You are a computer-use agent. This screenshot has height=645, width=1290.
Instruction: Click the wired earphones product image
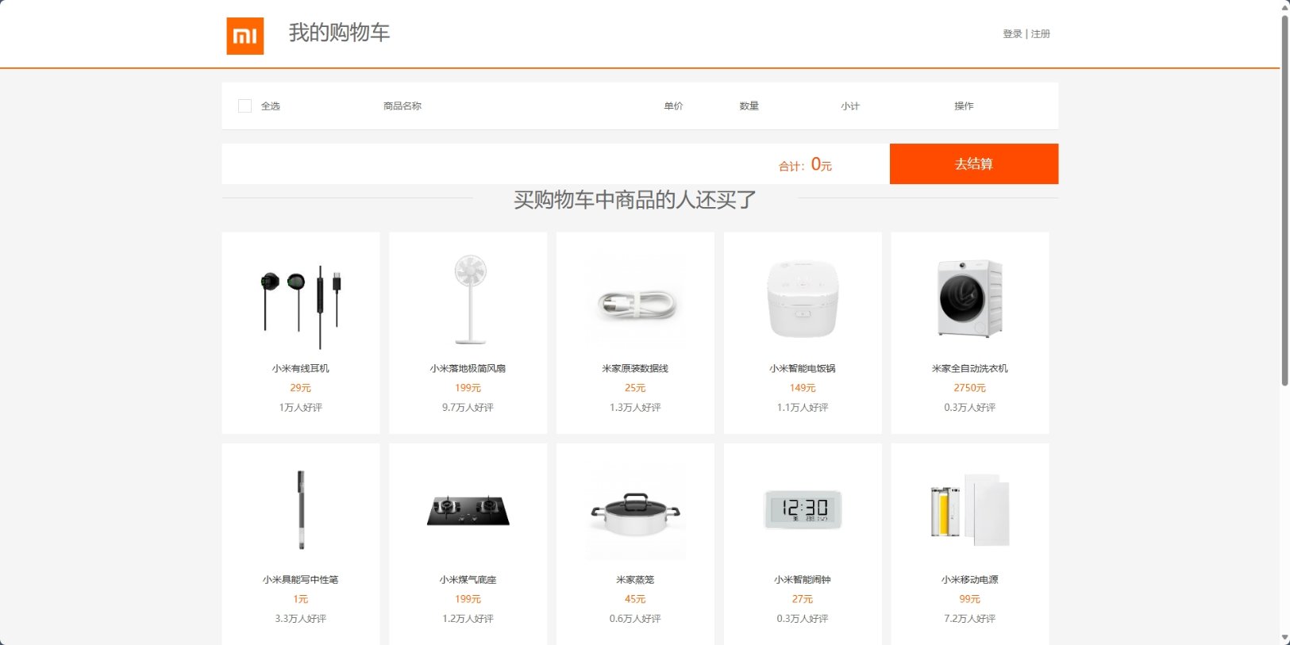pos(301,305)
